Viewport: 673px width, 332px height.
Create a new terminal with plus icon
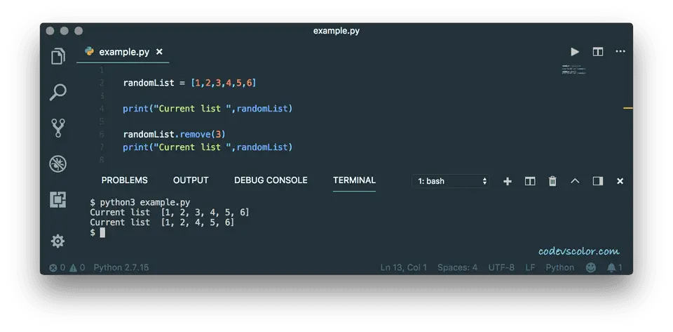tap(508, 181)
